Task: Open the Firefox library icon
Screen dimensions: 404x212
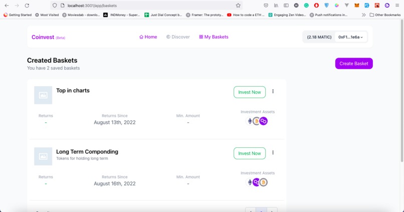Action: click(276, 6)
